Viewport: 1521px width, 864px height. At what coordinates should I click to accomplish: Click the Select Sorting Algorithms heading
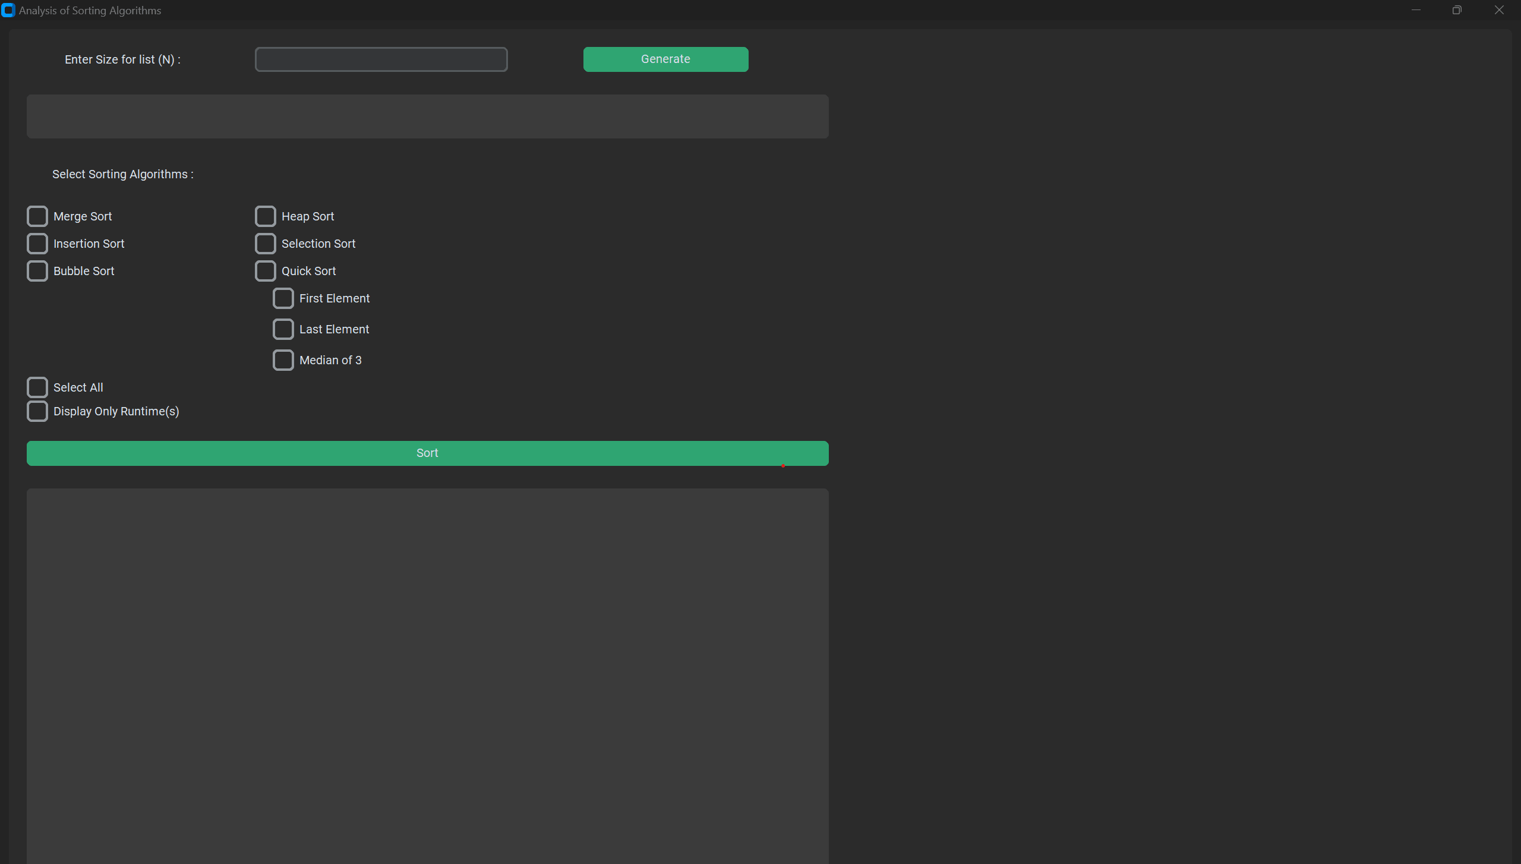pos(122,174)
